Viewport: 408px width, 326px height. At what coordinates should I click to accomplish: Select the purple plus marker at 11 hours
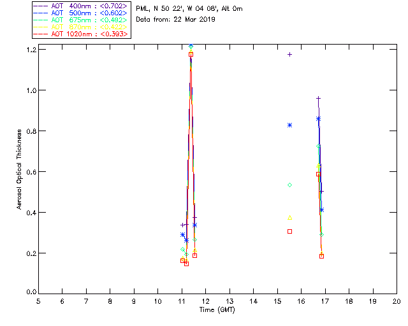coord(182,225)
